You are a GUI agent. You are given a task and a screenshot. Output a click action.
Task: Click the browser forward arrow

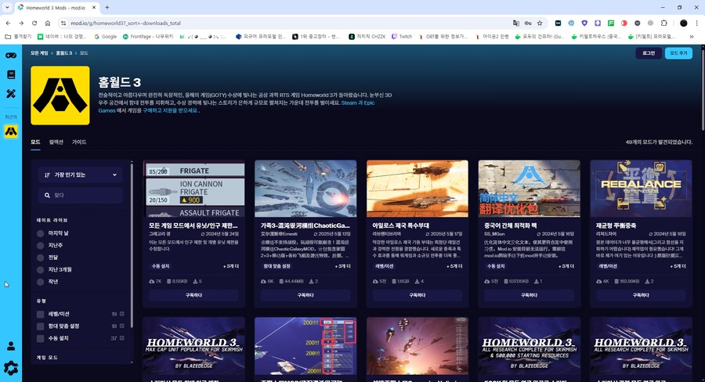pos(21,23)
